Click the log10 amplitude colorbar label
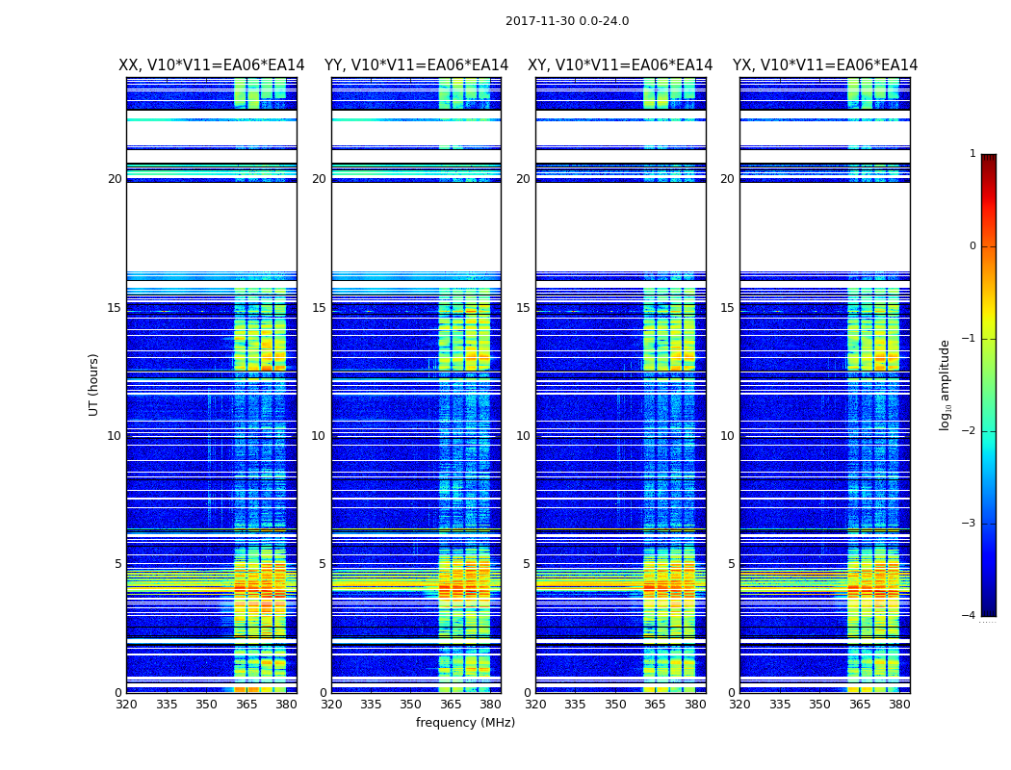The width and height of the screenshot is (1011, 770). tap(946, 385)
